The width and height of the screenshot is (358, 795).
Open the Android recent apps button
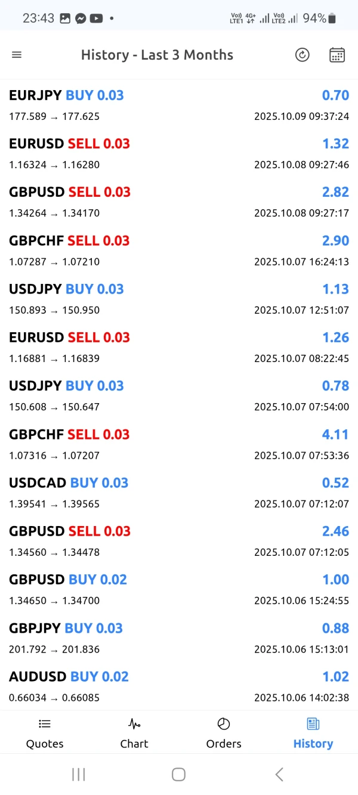(78, 774)
